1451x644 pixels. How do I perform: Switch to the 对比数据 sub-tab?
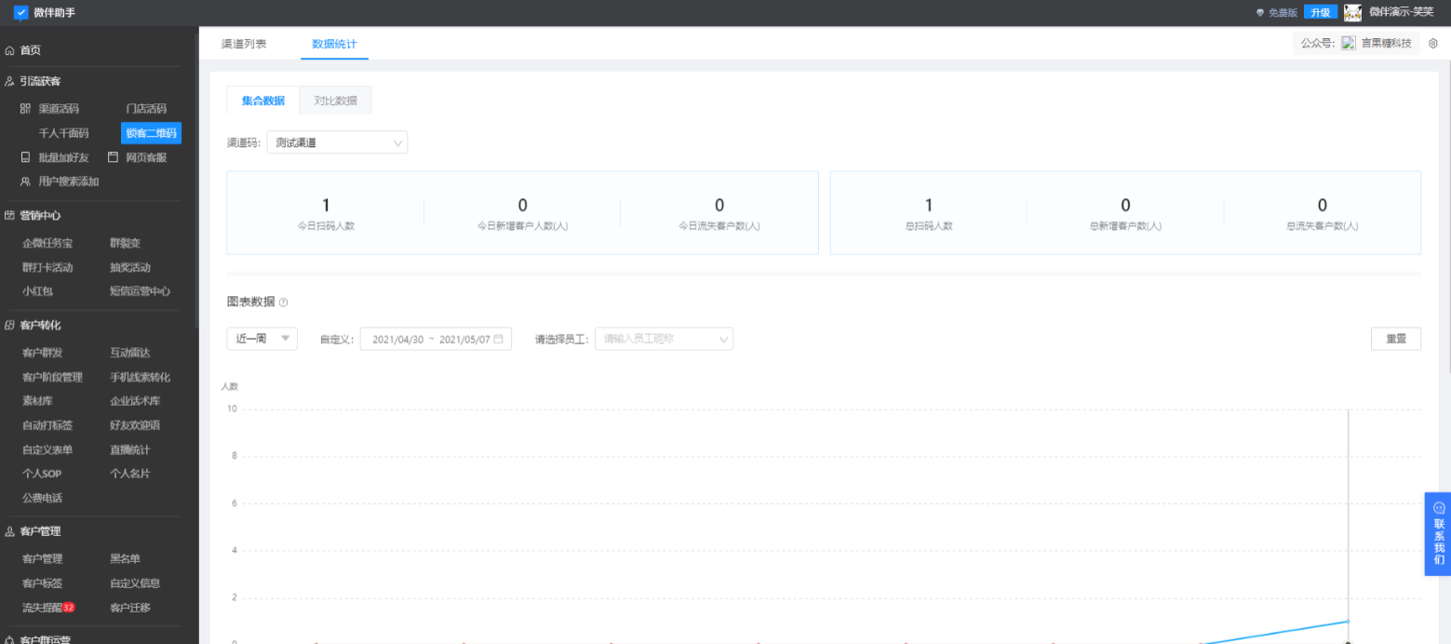point(335,101)
